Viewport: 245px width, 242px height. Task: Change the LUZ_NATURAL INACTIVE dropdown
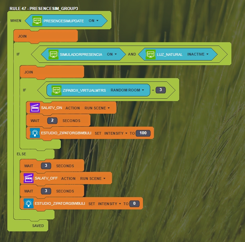198,54
